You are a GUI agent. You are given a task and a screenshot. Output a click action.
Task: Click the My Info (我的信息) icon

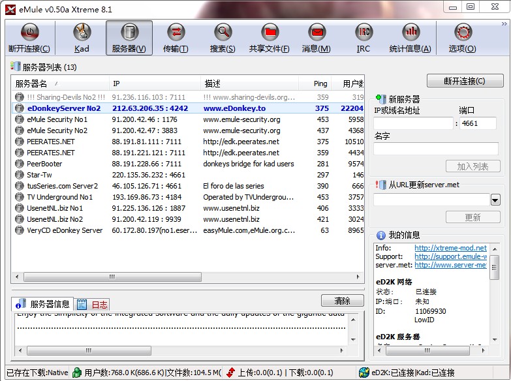tap(380, 235)
